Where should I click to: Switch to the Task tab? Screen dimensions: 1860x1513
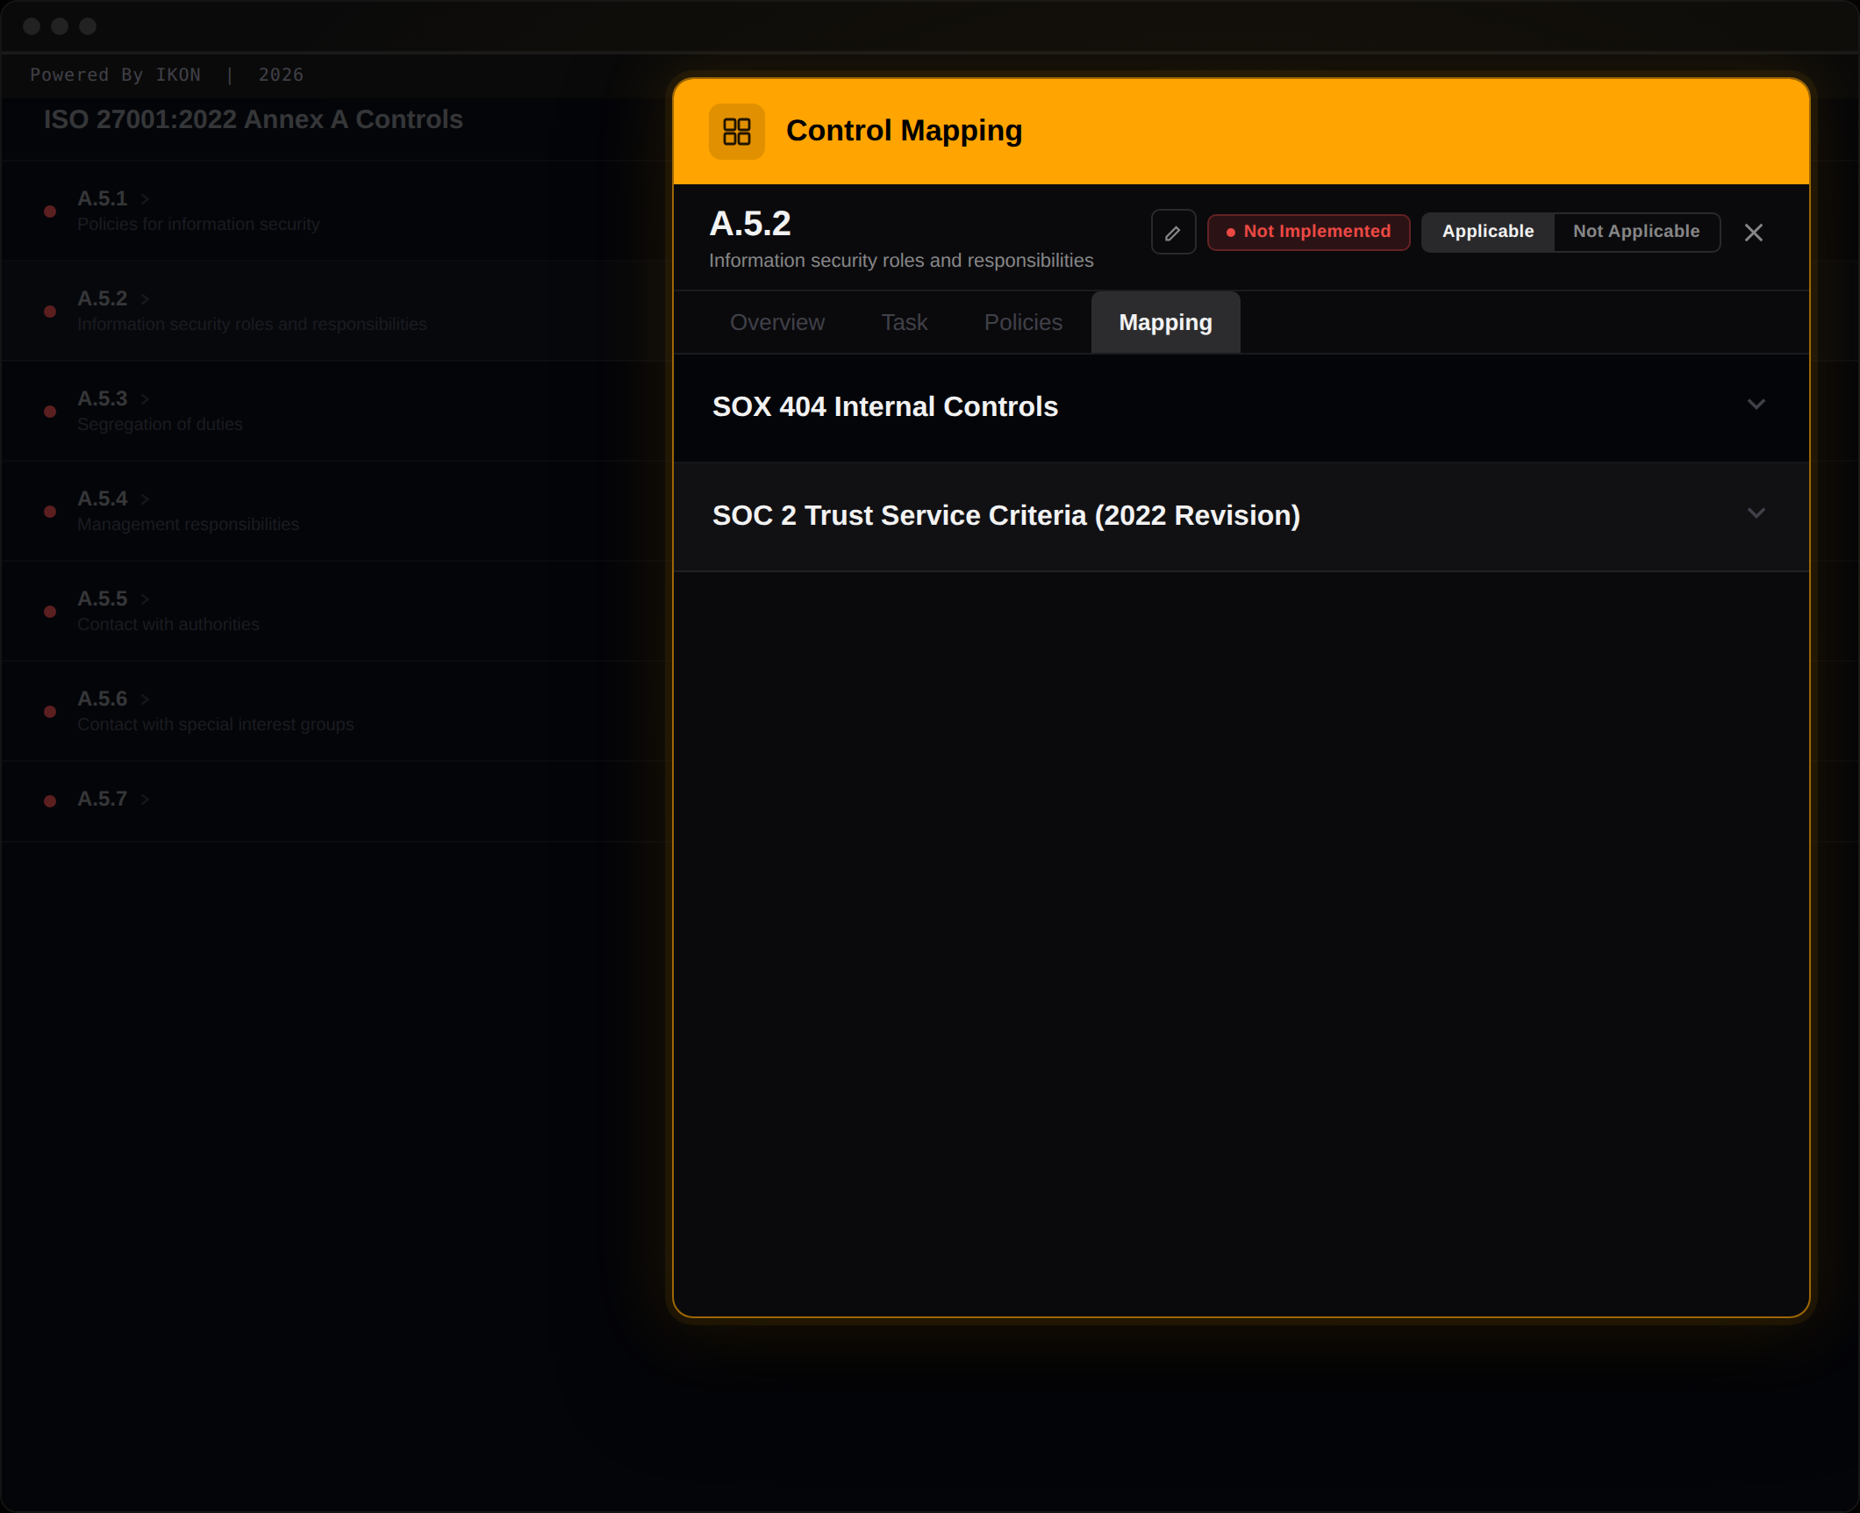coord(904,322)
